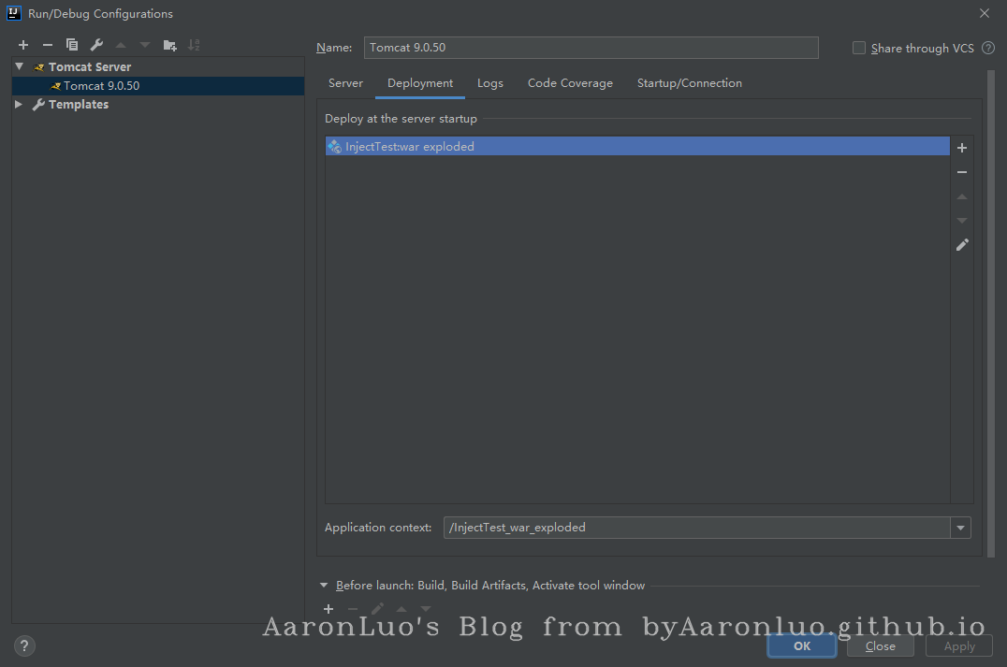Add deployment artifact with plus button

962,148
